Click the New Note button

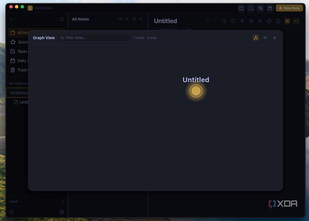pos(289,8)
